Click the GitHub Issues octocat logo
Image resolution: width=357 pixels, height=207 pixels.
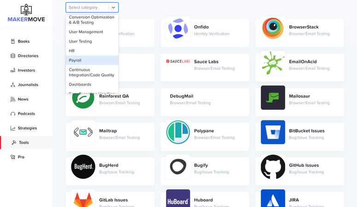point(273,167)
